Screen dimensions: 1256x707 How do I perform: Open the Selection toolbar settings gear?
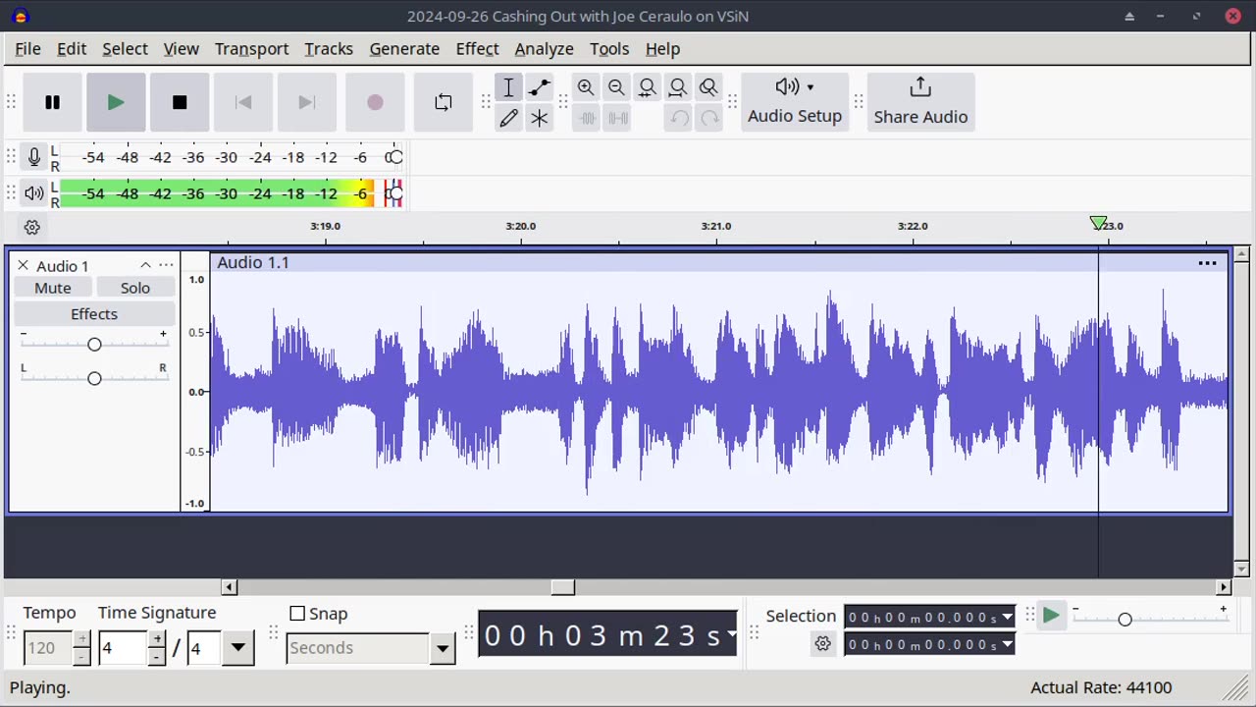tap(822, 644)
